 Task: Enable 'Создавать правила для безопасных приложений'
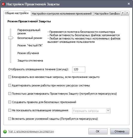tap(9, 102)
